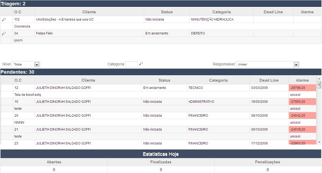
Task: Click the Categoria filter input field
Action: click(131, 64)
